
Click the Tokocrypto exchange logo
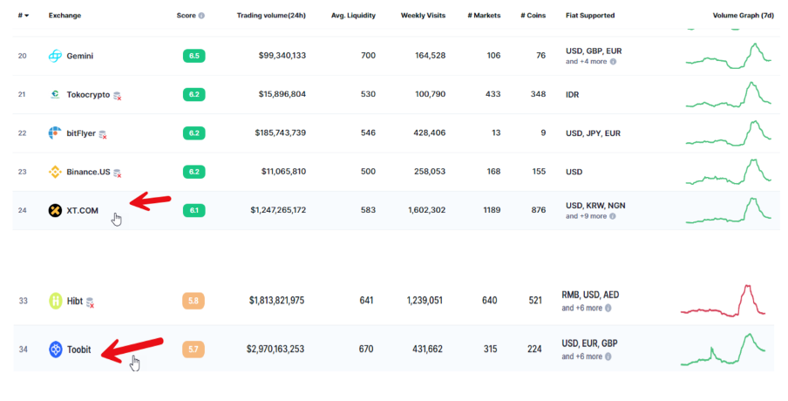click(55, 94)
